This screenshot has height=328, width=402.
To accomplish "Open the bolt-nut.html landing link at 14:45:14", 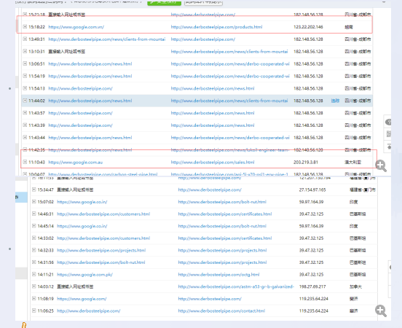I will click(222, 226).
